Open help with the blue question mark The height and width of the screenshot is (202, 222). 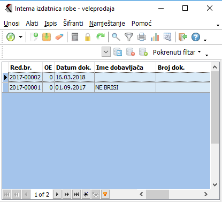(x=196, y=37)
